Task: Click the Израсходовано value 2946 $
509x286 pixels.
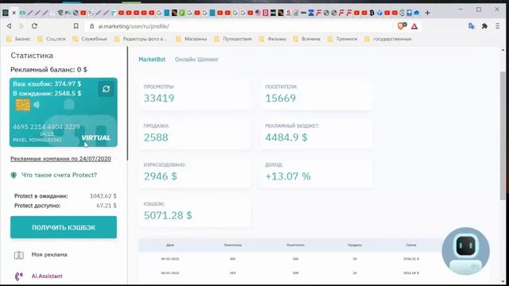Action: click(161, 176)
